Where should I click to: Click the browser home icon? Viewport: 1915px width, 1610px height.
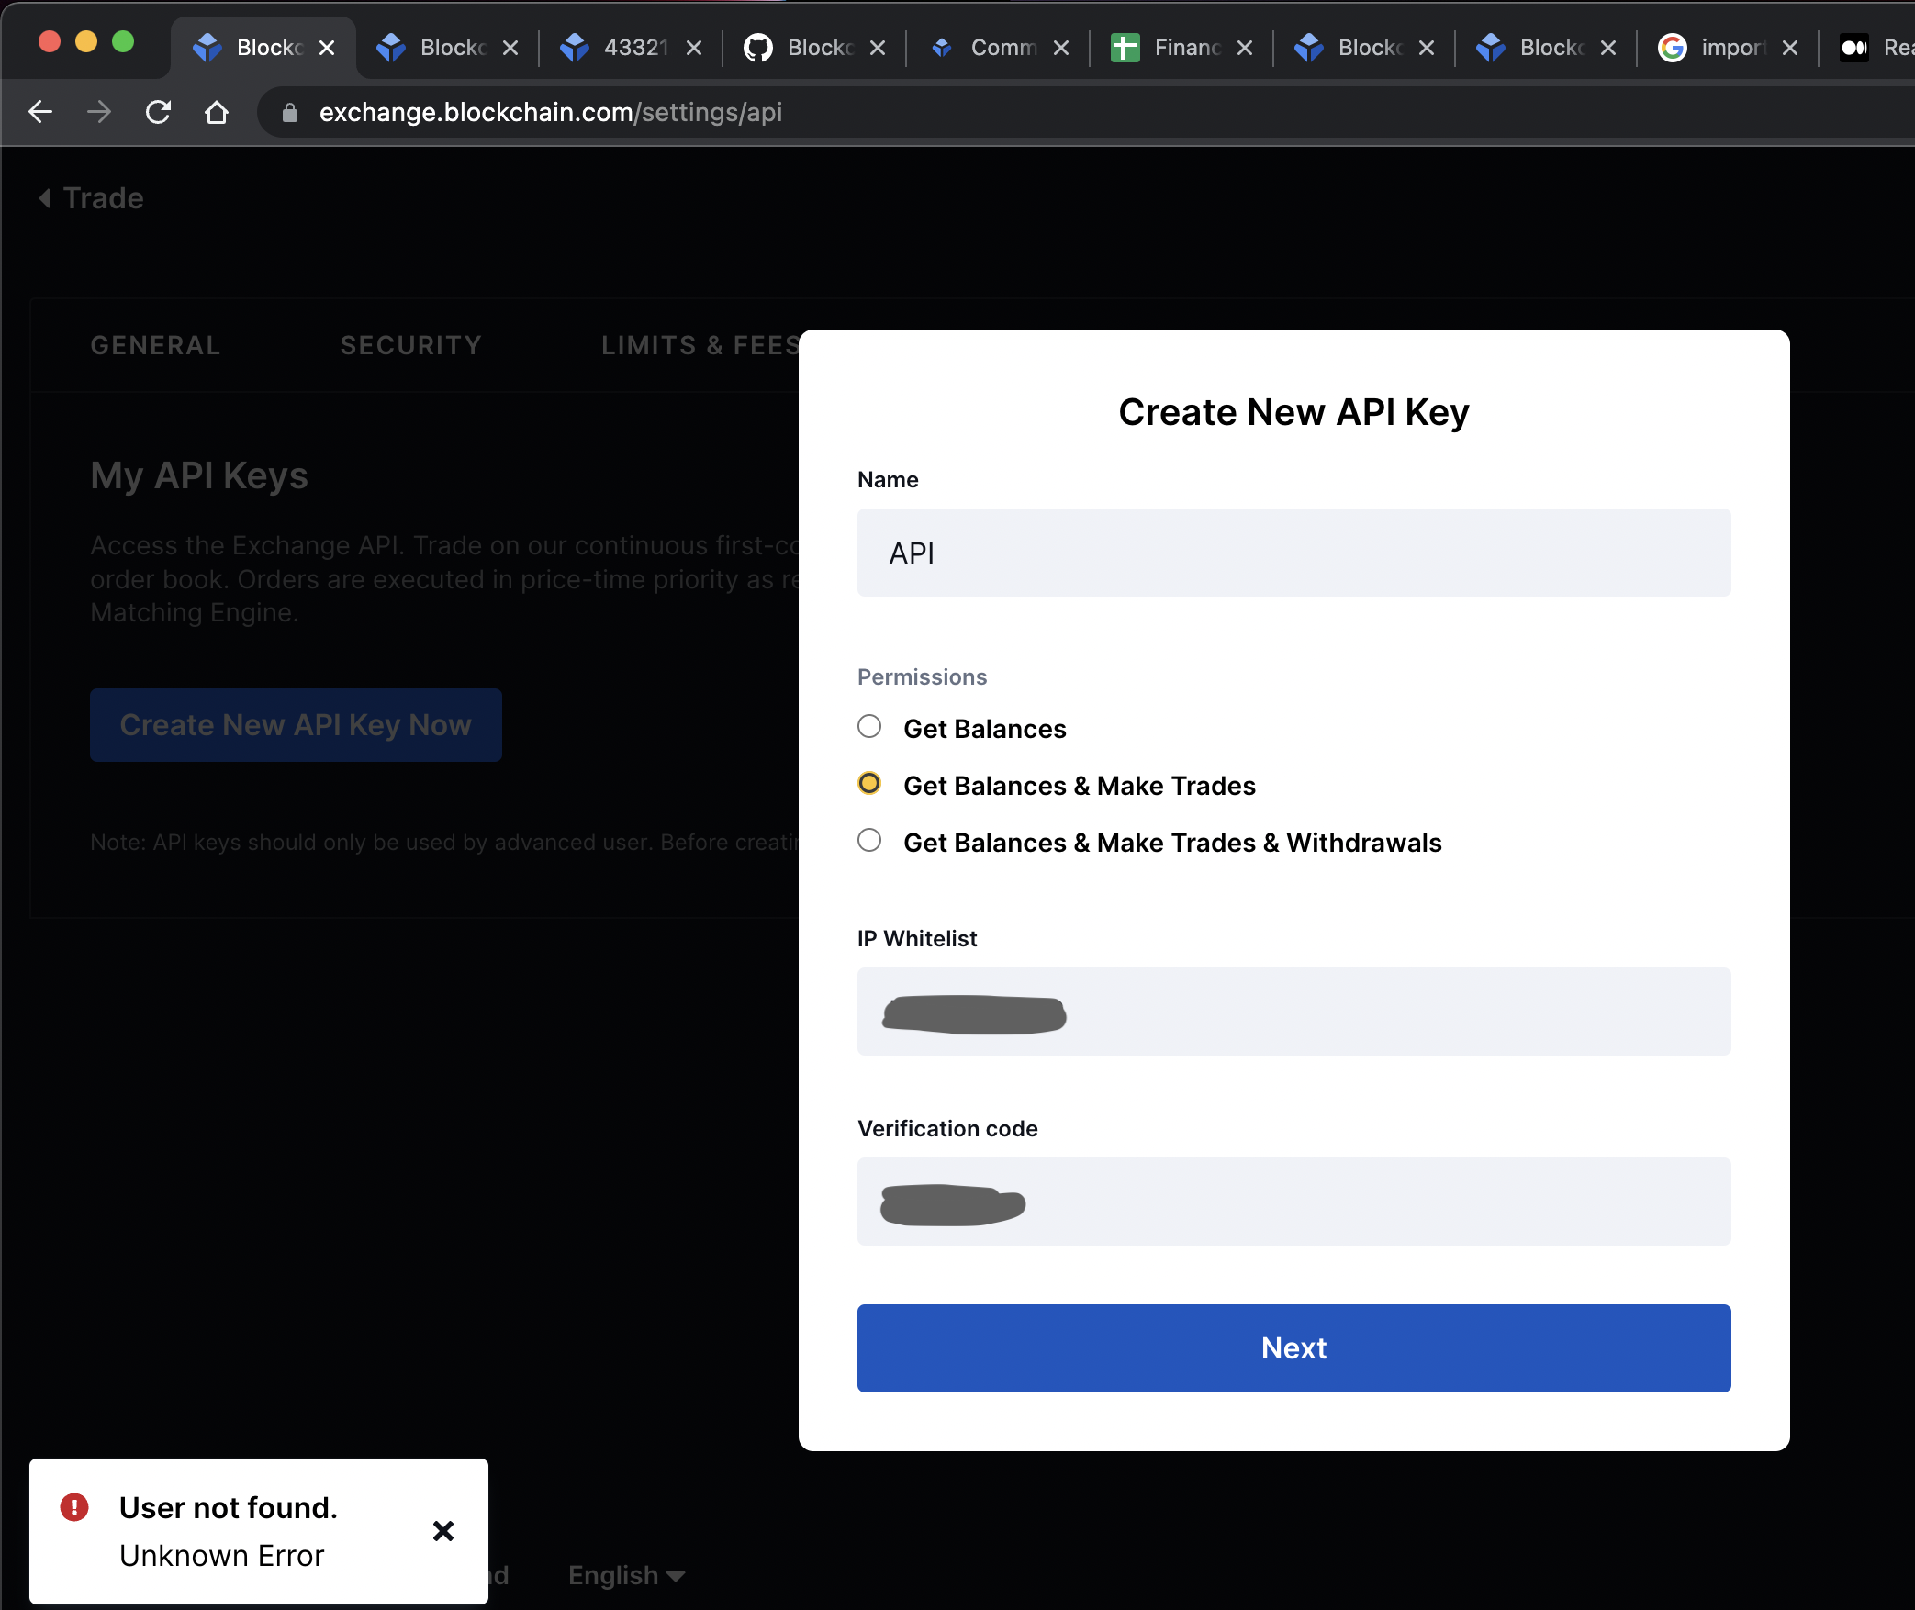click(217, 112)
